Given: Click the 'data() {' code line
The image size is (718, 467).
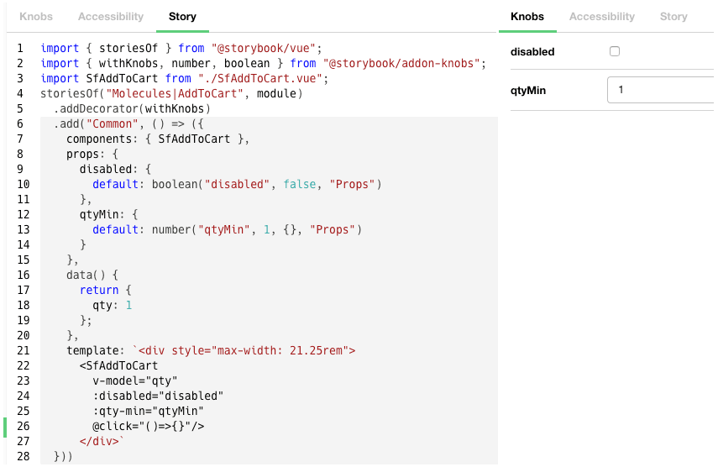Looking at the screenshot, I should (92, 275).
